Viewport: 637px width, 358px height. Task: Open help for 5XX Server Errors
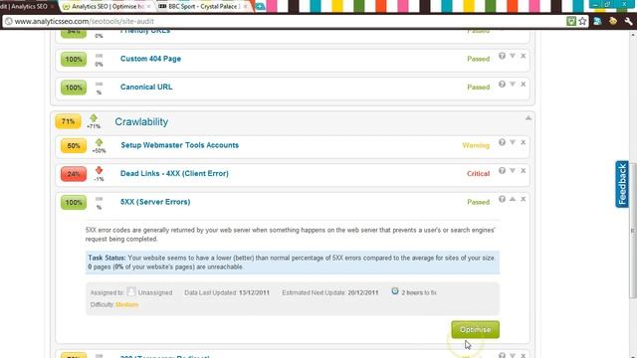[x=502, y=199]
